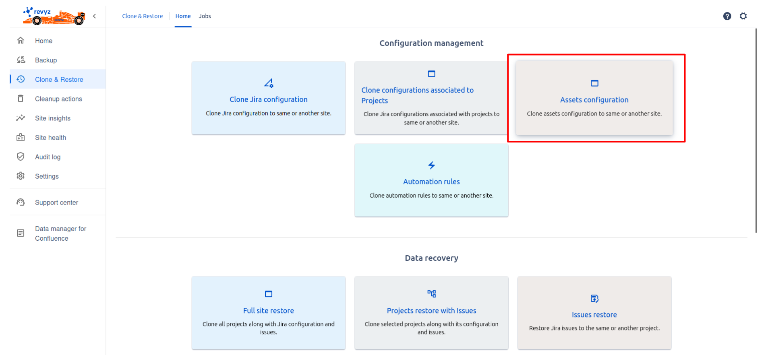Collapse the sidebar with the chevron arrow
This screenshot has height=355, width=770.
[94, 16]
